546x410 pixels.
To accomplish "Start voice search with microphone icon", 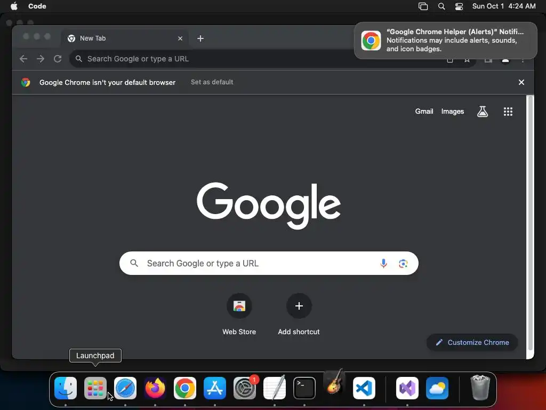I will click(x=383, y=263).
